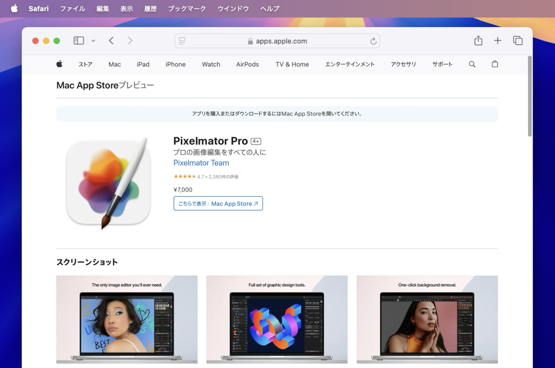Open the 'graphic design tools' screenshot
This screenshot has width=555, height=368.
[x=277, y=320]
